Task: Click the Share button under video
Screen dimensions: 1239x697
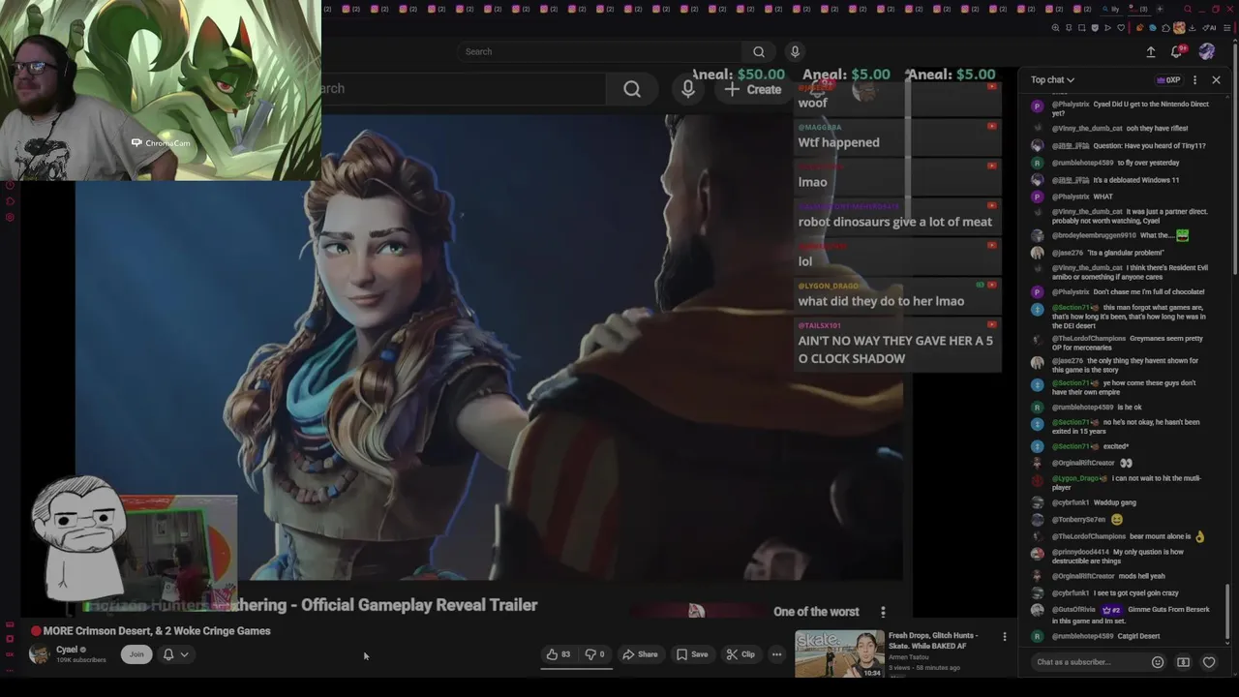Action: click(x=640, y=654)
